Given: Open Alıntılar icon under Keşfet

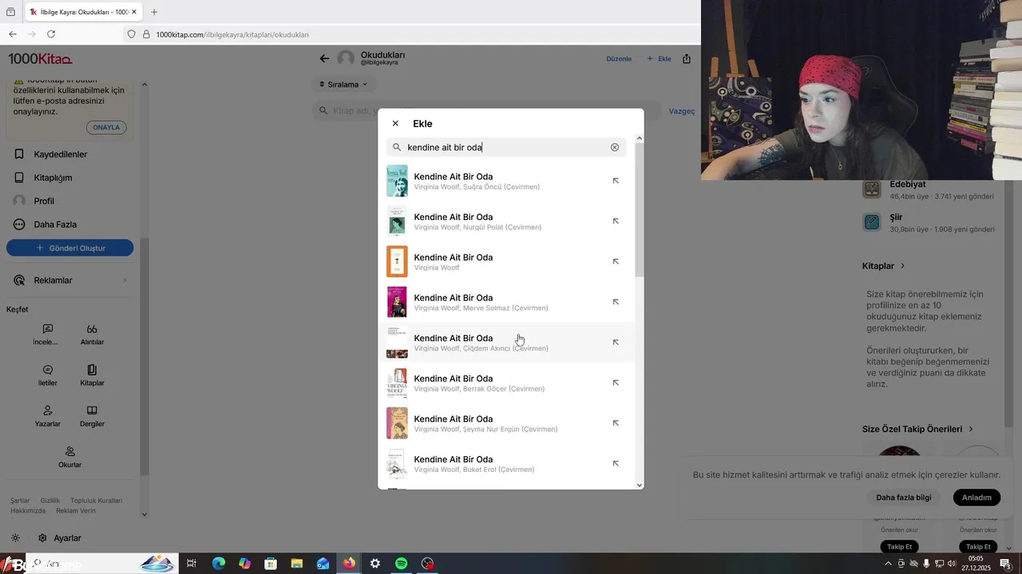Looking at the screenshot, I should [92, 335].
